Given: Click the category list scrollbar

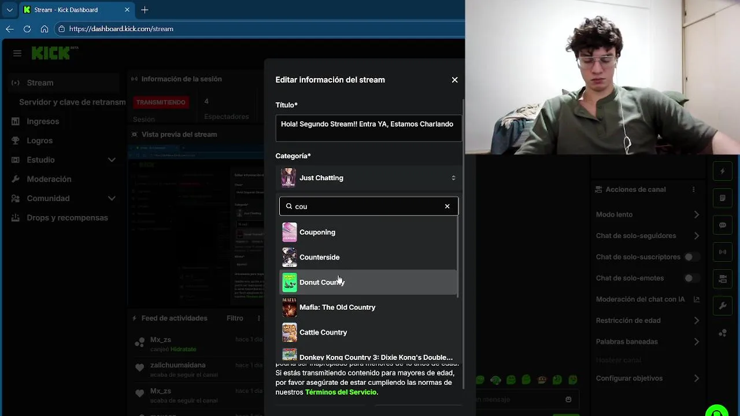Looking at the screenshot, I should pyautogui.click(x=458, y=257).
